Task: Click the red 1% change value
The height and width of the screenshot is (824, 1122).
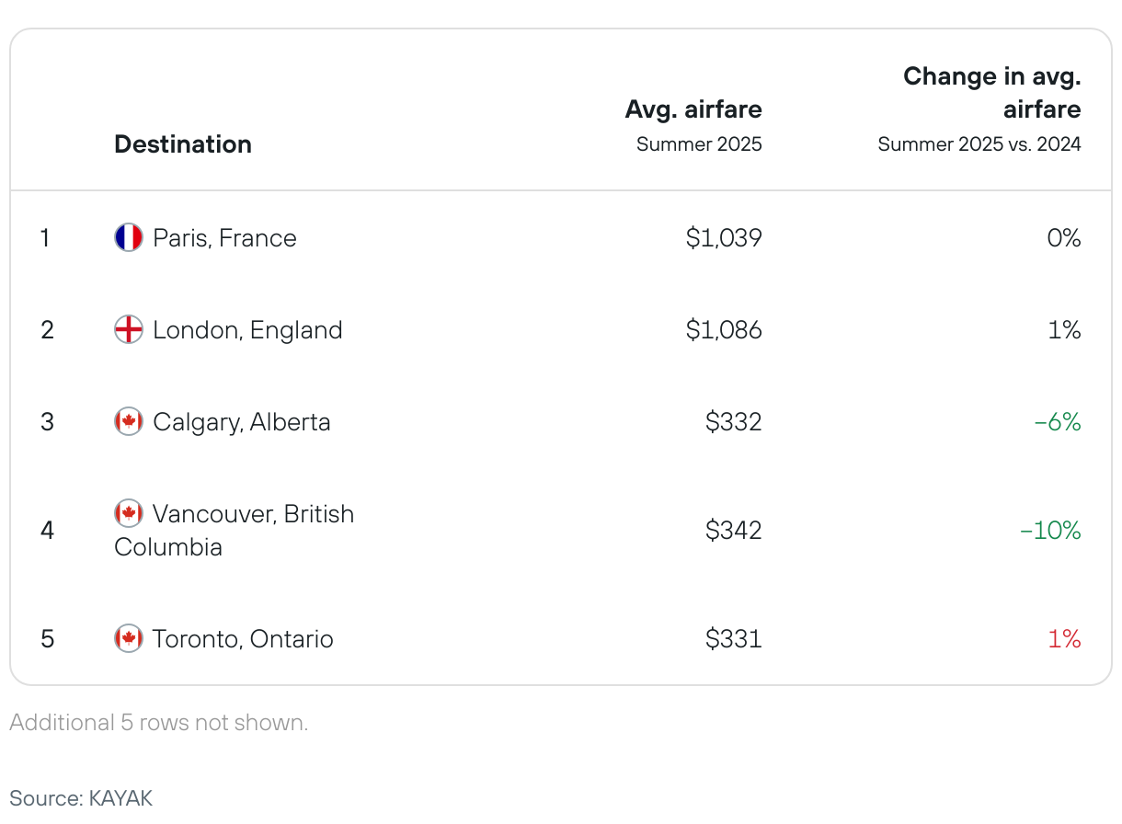Action: [x=1065, y=639]
